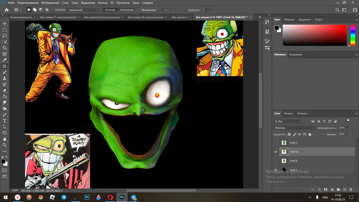Open the Изображение menu
The image size is (359, 202).
pyautogui.click(x=50, y=3)
